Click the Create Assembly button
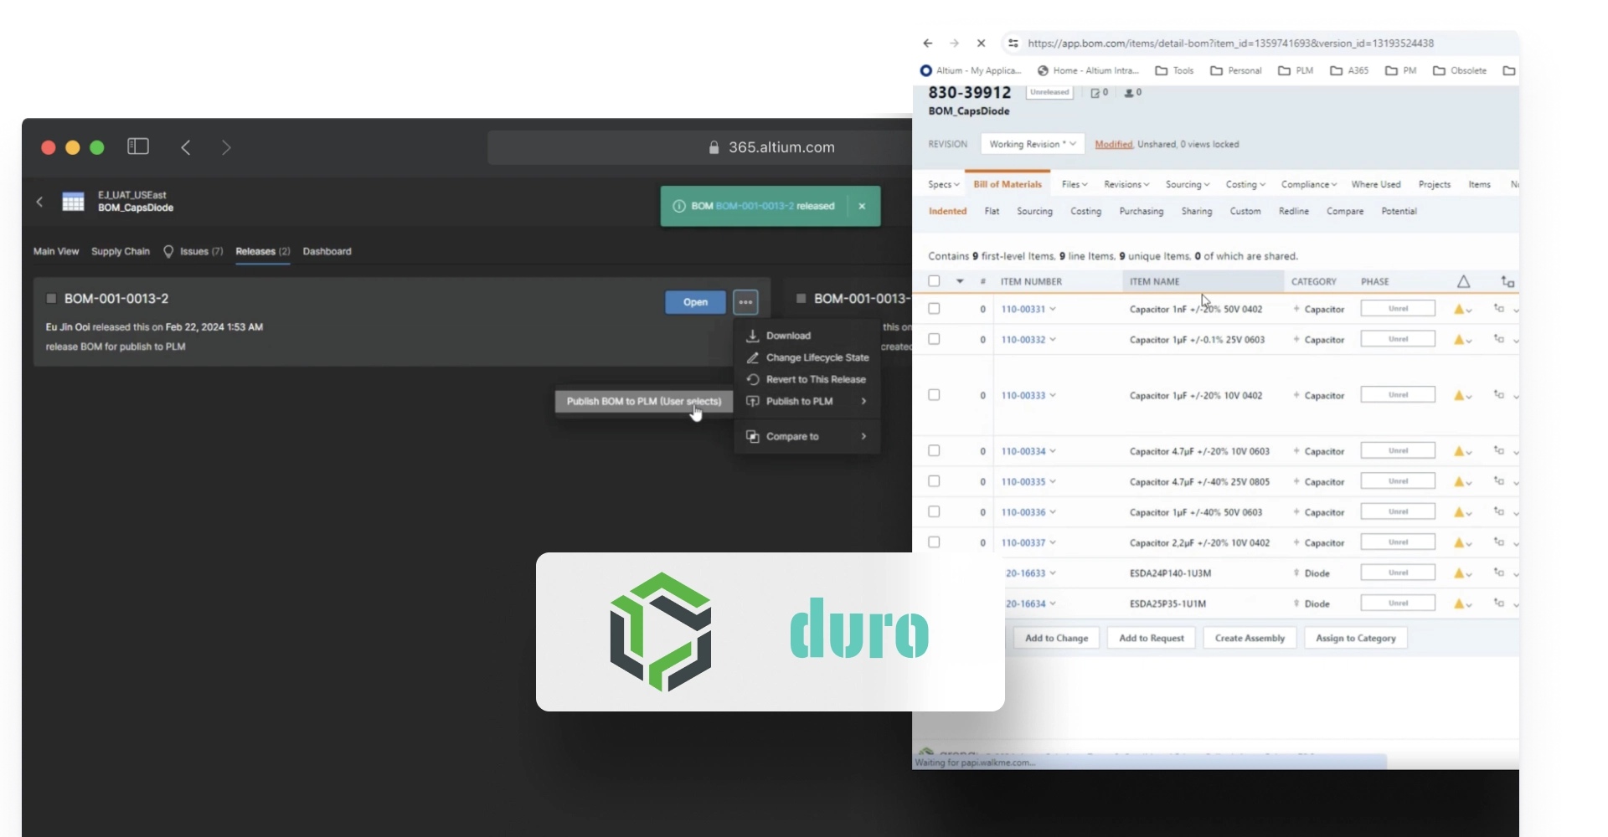This screenshot has height=837, width=1608. coord(1250,638)
